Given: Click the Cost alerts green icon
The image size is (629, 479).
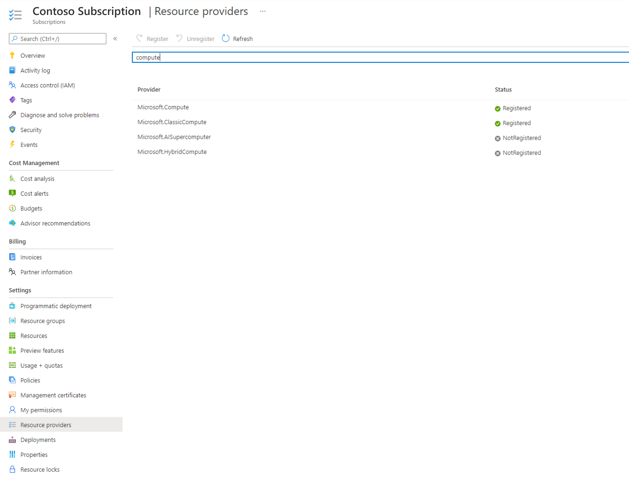Looking at the screenshot, I should click(12, 193).
